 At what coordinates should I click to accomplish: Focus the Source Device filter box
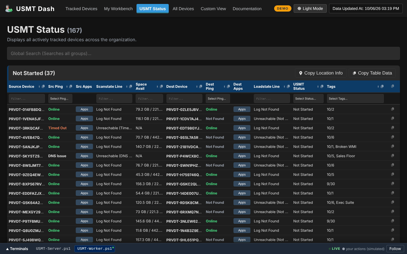[27, 98]
